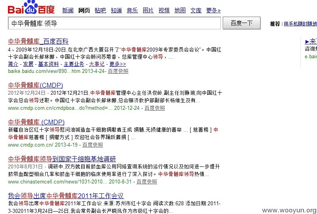Click the www.cmdp.com.cn/cmdpboa...do?method= URL text
Viewport: 317px width, 214px height.
(60, 108)
